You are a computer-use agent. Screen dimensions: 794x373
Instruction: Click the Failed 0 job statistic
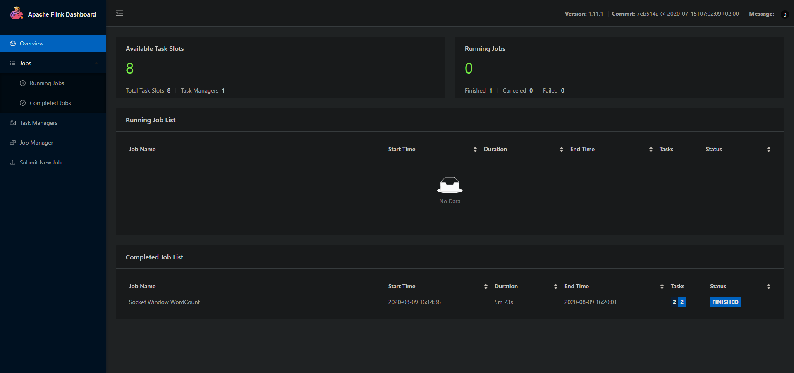coord(554,90)
